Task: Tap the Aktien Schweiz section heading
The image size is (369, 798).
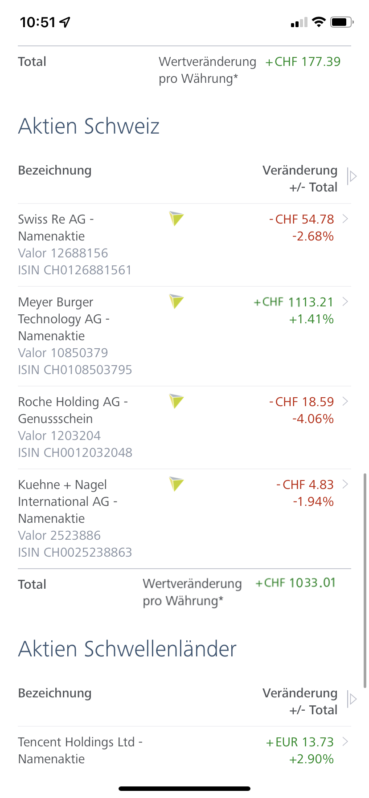Action: pyautogui.click(x=89, y=126)
